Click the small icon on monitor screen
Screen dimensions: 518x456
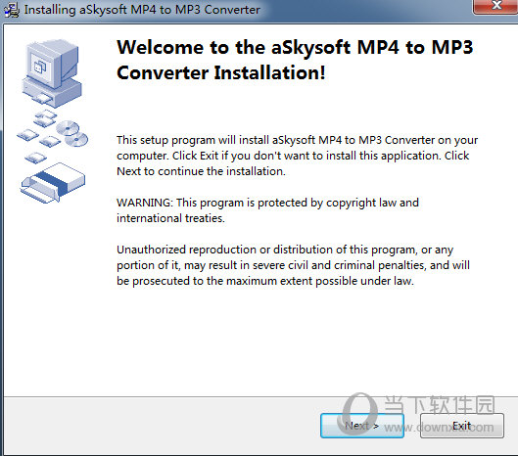coord(40,66)
